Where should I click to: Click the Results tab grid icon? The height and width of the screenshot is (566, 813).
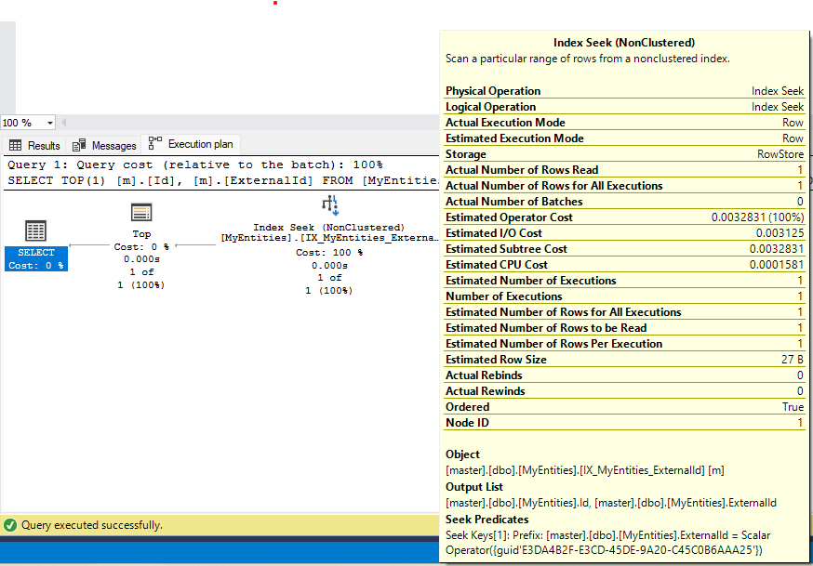pyautogui.click(x=16, y=146)
